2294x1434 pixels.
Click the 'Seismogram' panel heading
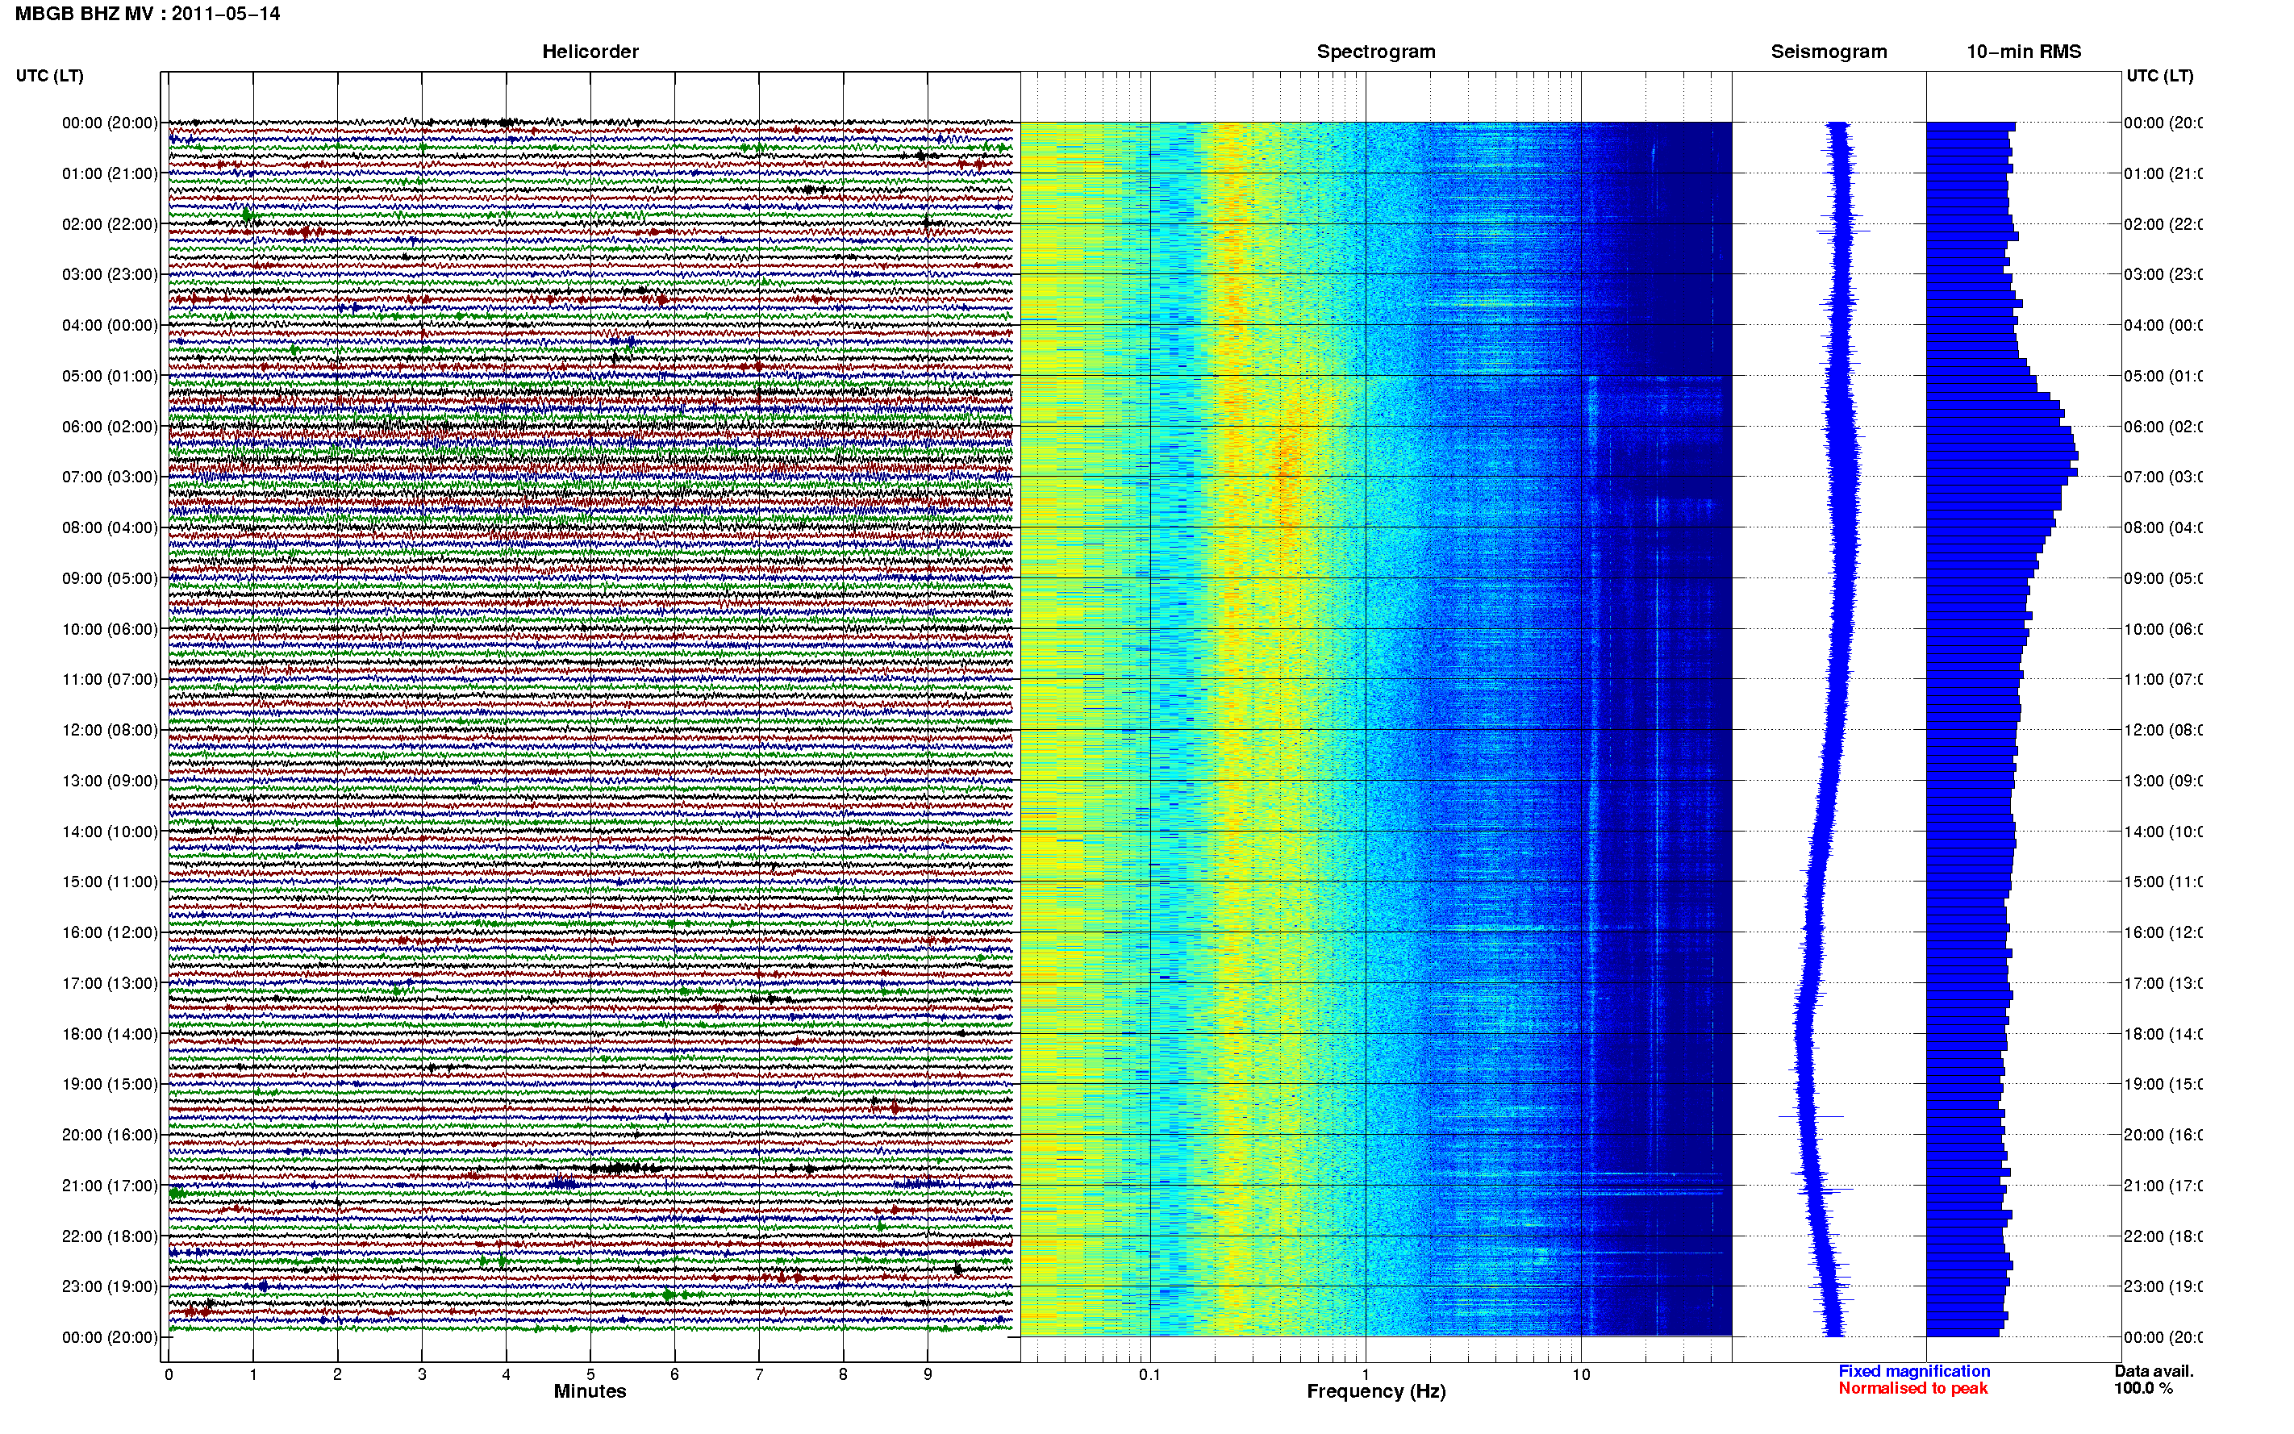(1829, 52)
